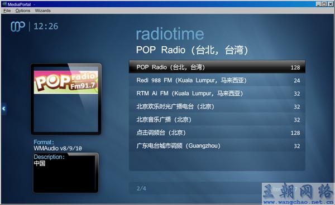Screen dimensions: 335x205
Task: Pick 点击调频台 (北京) station
Action: tap(217, 133)
